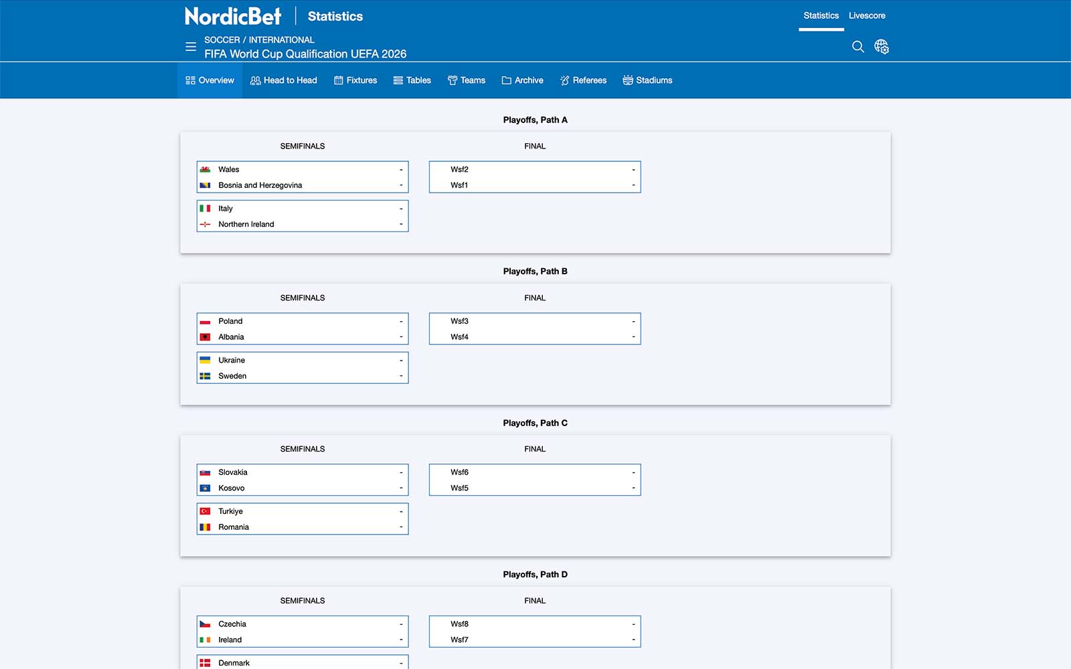This screenshot has height=669, width=1071.
Task: Click the Wales flag icon
Action: [205, 170]
